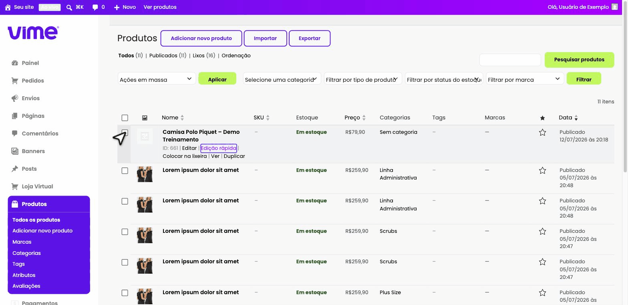628x305 pixels.
Task: Open the Ações em massa dropdown
Action: (157, 79)
